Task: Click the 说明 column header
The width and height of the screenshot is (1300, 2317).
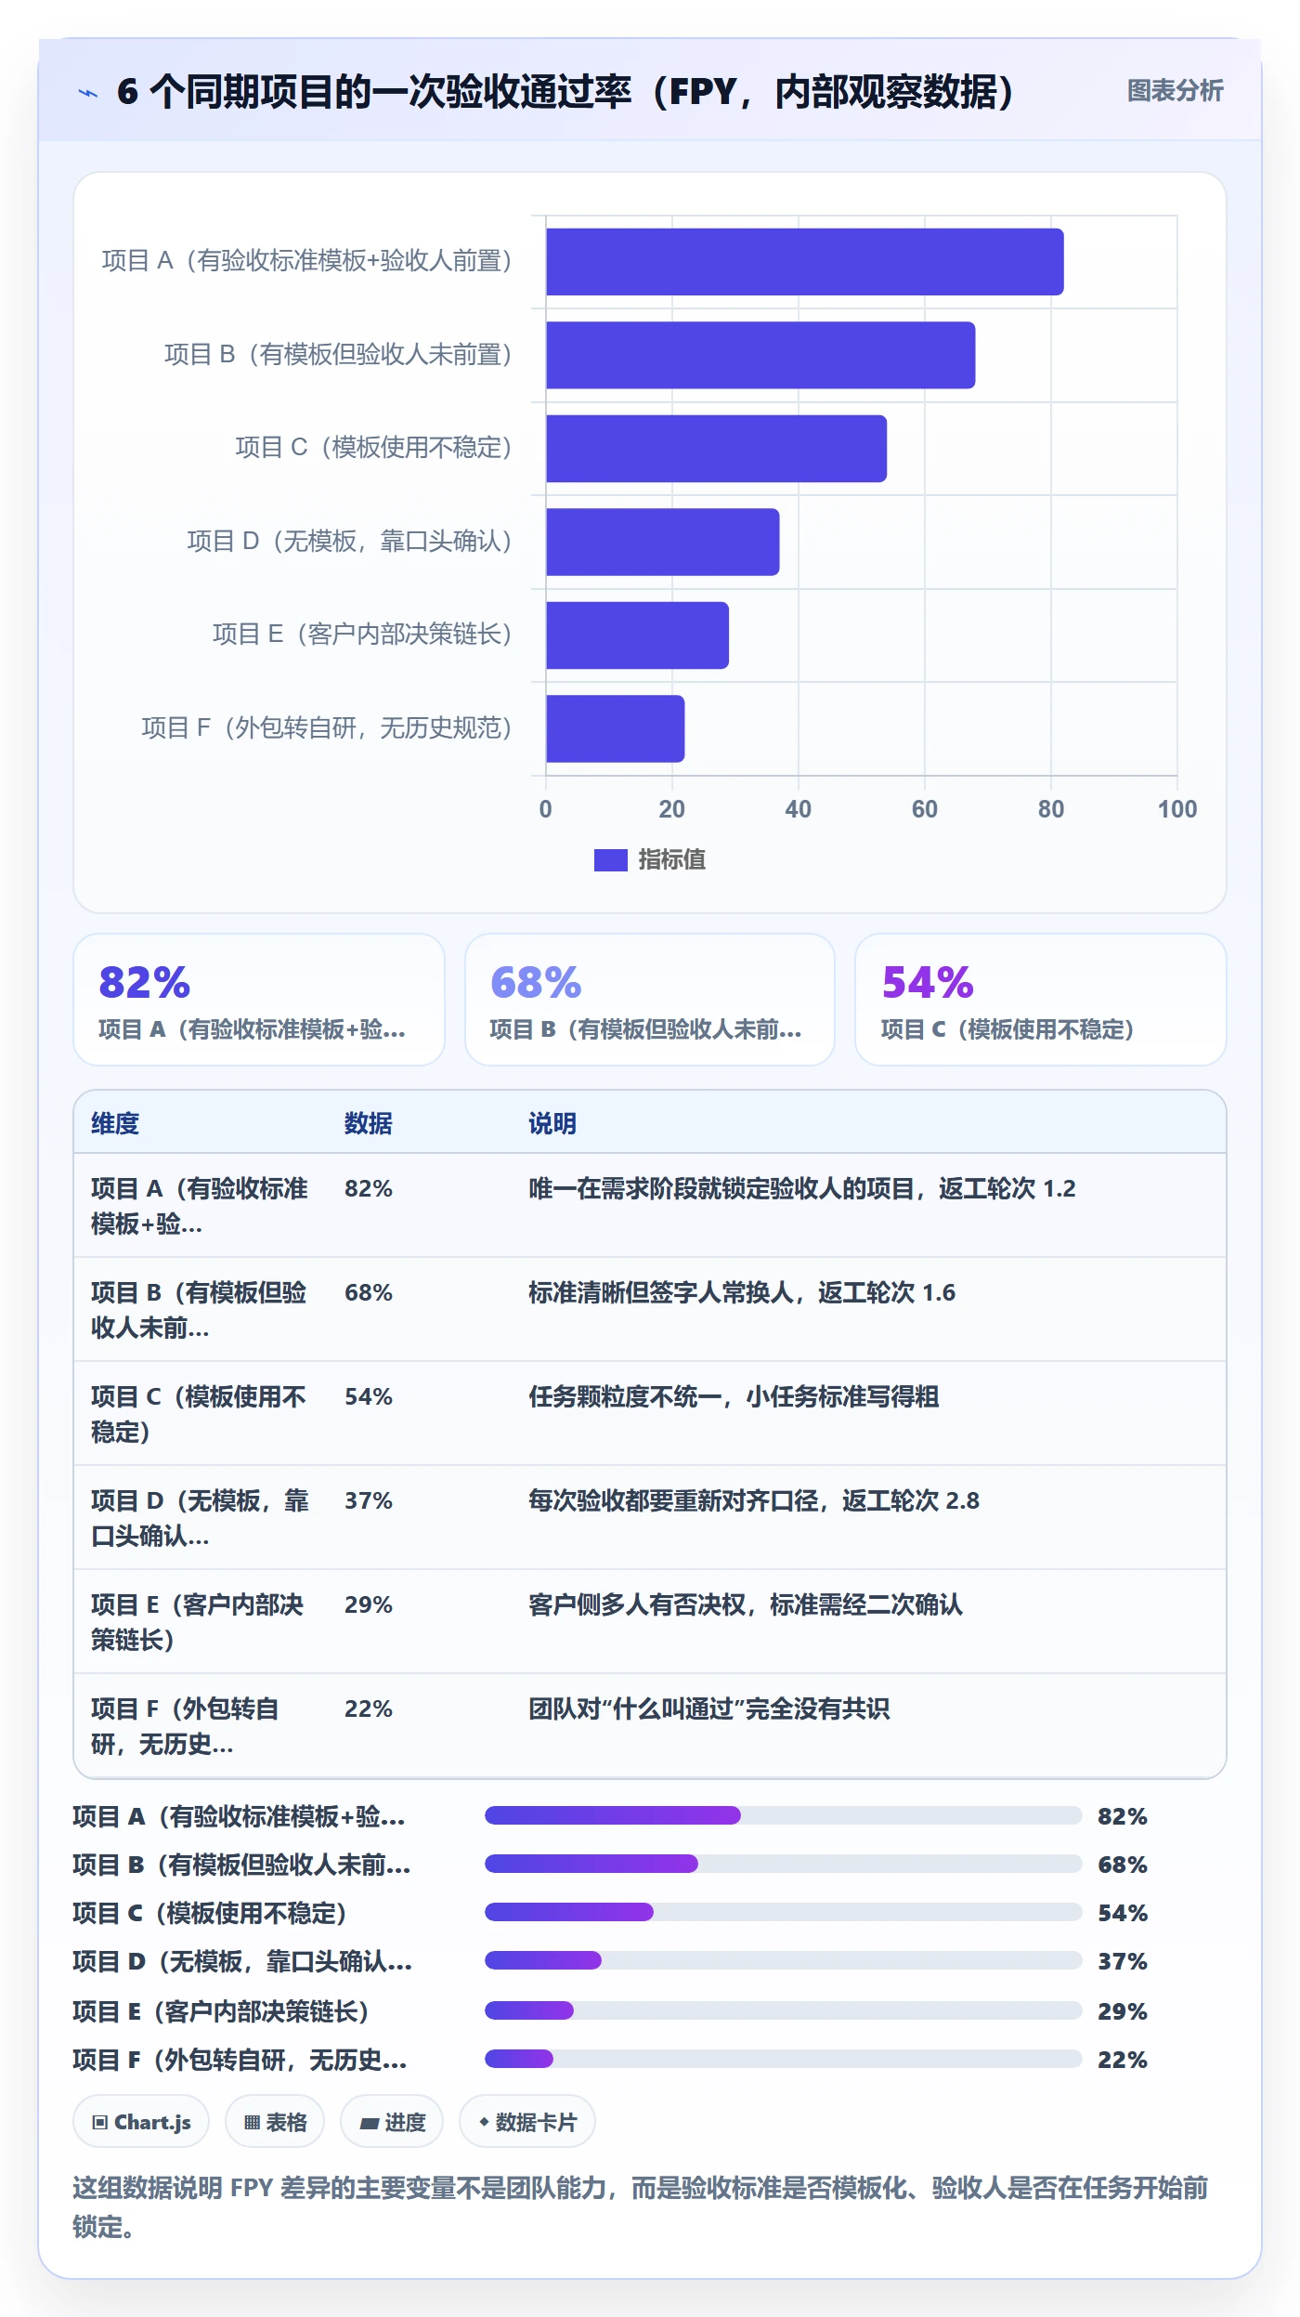Action: (x=552, y=1123)
